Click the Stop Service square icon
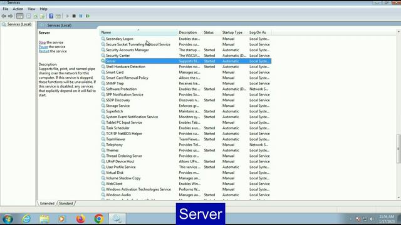401x225 pixels. 74,16
